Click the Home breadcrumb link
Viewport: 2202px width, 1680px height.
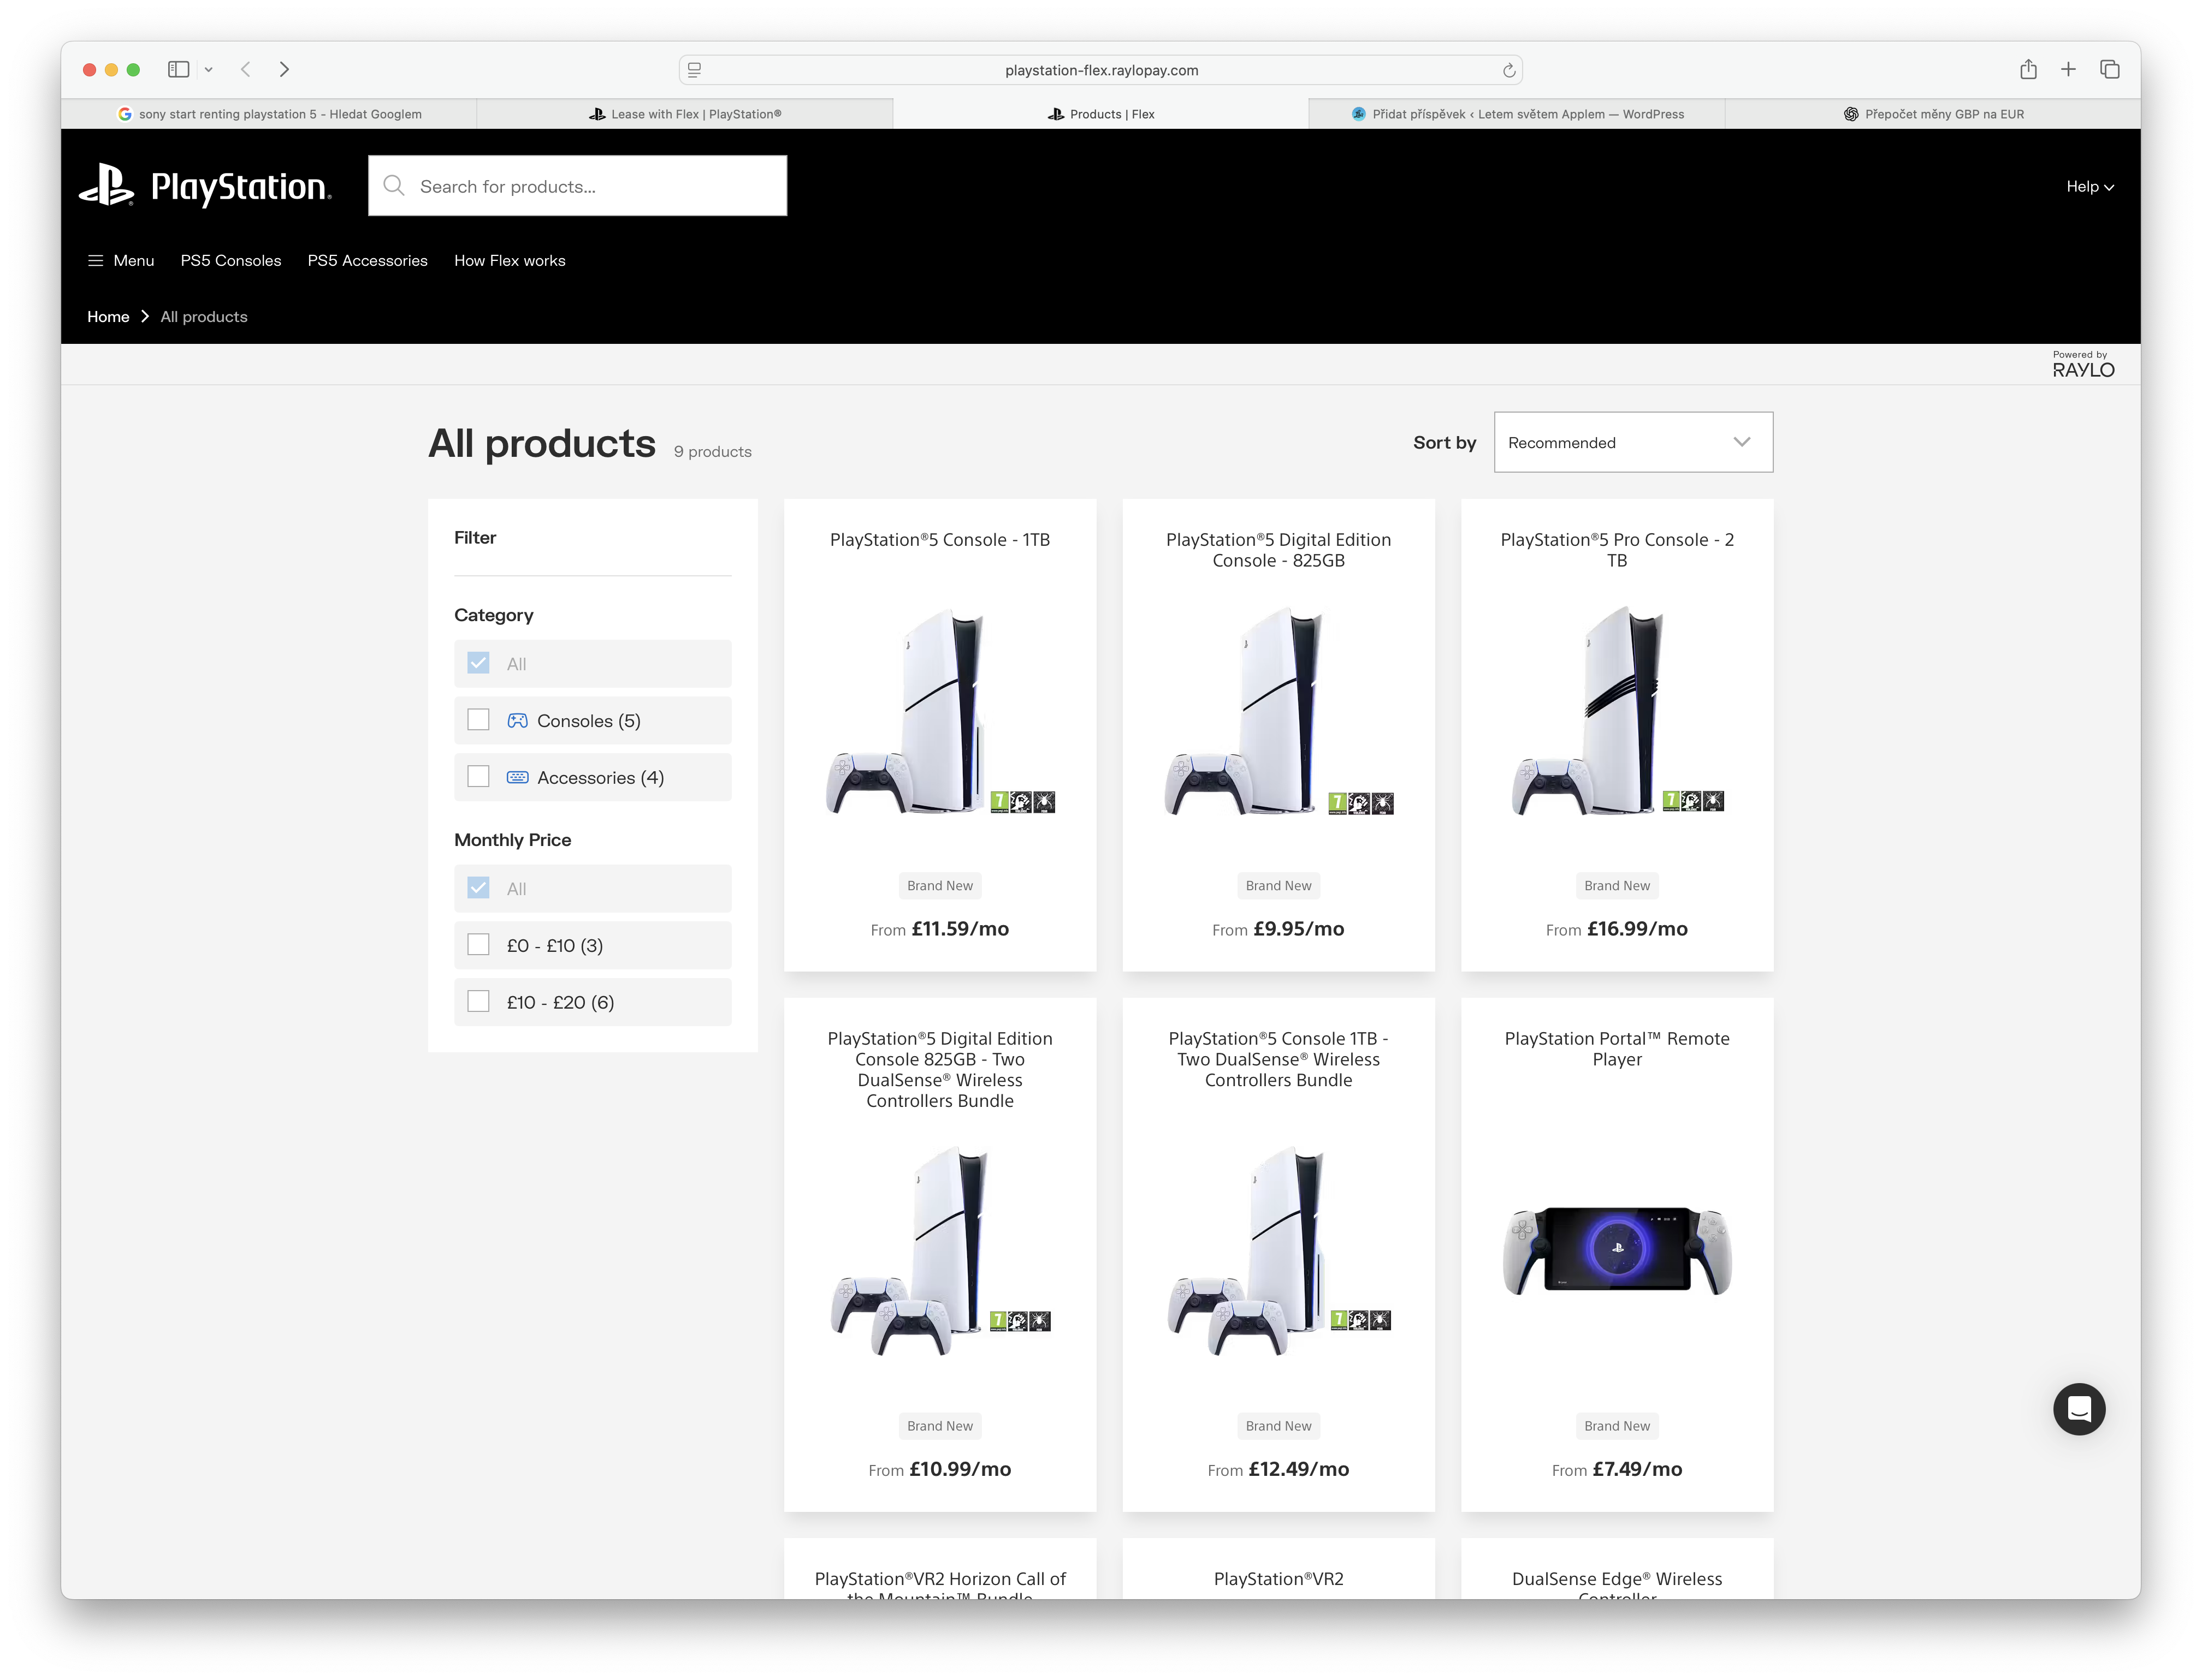pos(108,316)
